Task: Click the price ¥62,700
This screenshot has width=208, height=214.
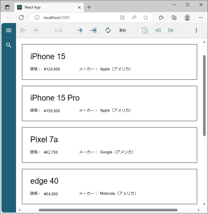Action: (x=51, y=152)
